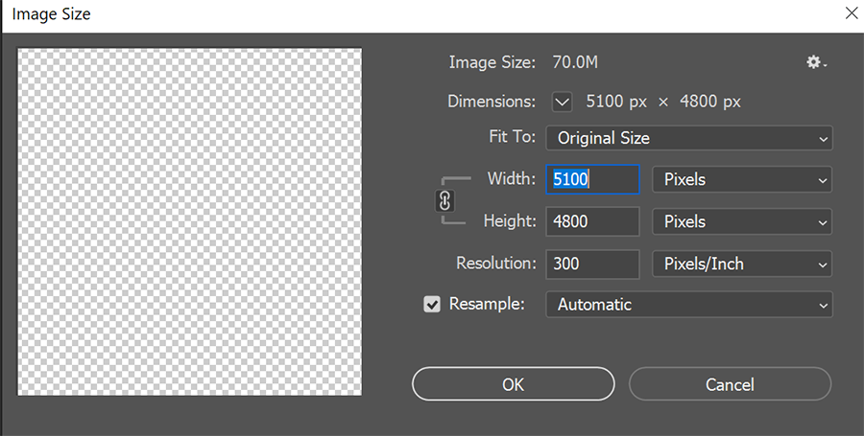The height and width of the screenshot is (436, 864).
Task: Click in the Width input field
Action: point(592,180)
